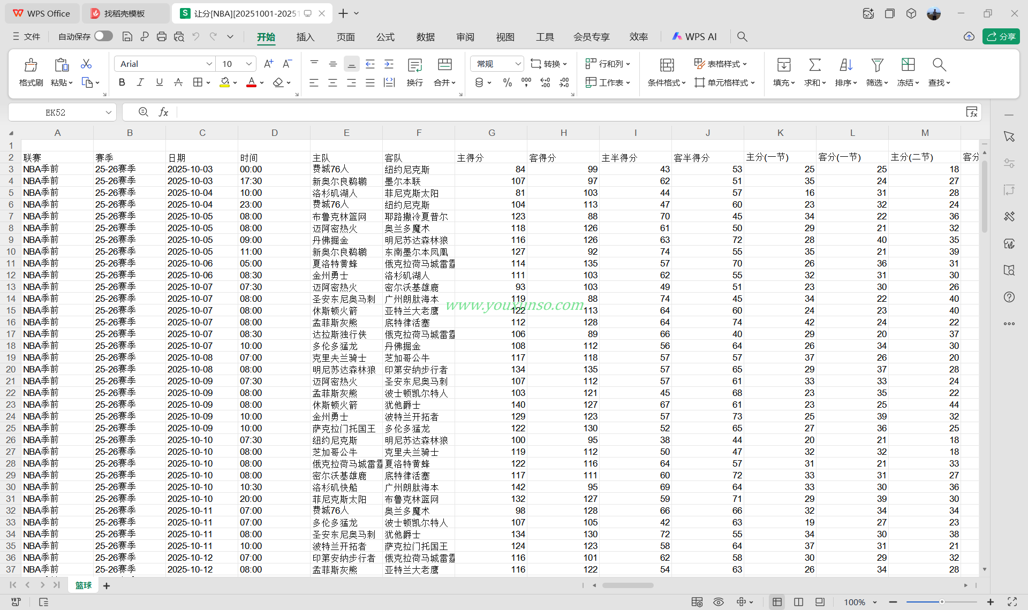Click the zoom slider handle
Viewport: 1028px width, 610px height.
point(942,602)
